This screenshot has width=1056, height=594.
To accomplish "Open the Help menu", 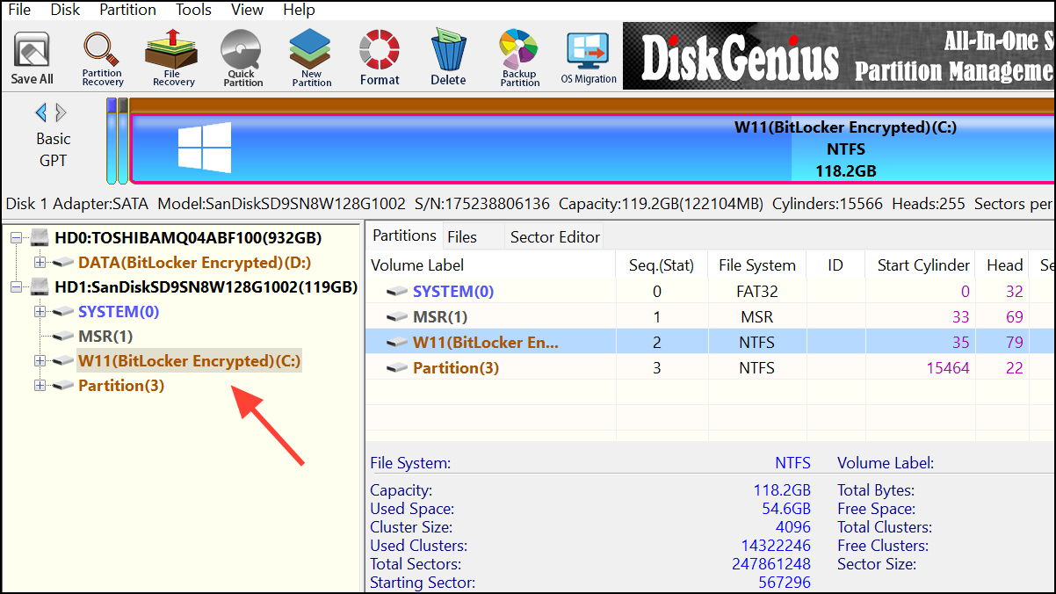I will (x=299, y=10).
